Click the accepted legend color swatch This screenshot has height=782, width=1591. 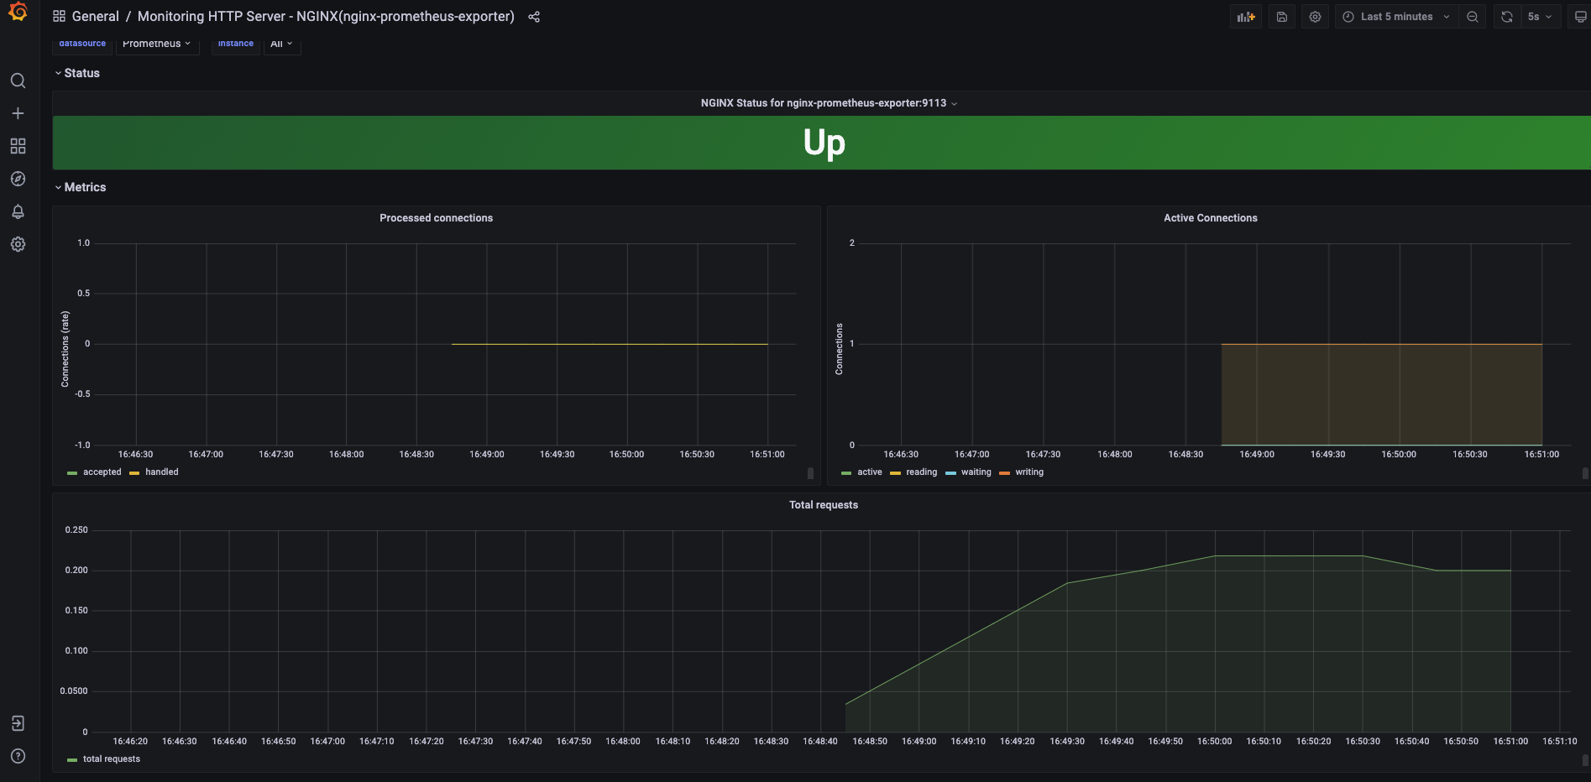pyautogui.click(x=72, y=473)
